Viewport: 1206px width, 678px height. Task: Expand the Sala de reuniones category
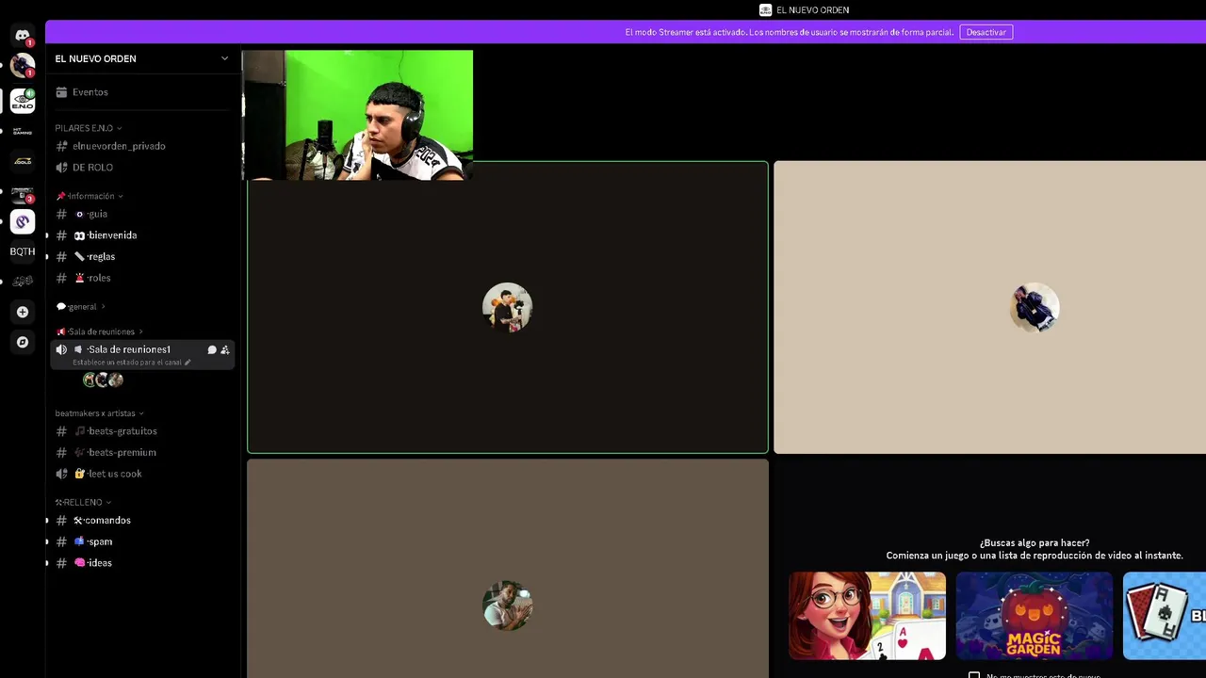(x=101, y=331)
